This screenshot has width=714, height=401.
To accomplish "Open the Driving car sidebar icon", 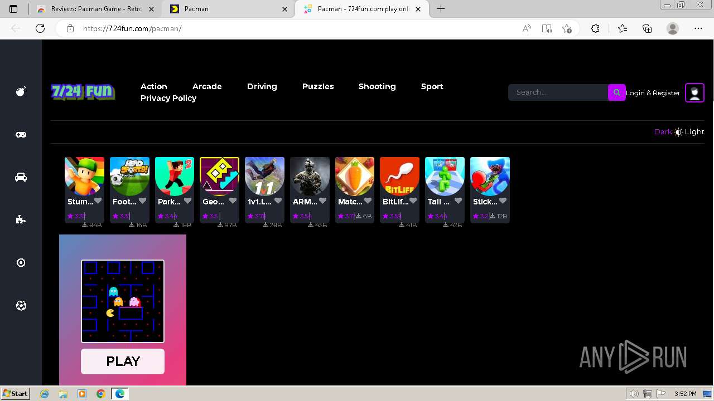I will [21, 177].
